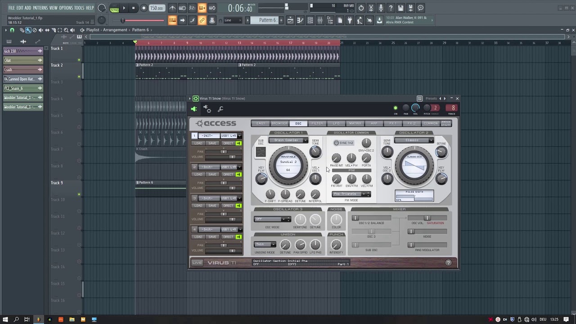The height and width of the screenshot is (324, 576).
Task: Open Oscillator 1 Grain Complex dropdown
Action: tap(288, 140)
